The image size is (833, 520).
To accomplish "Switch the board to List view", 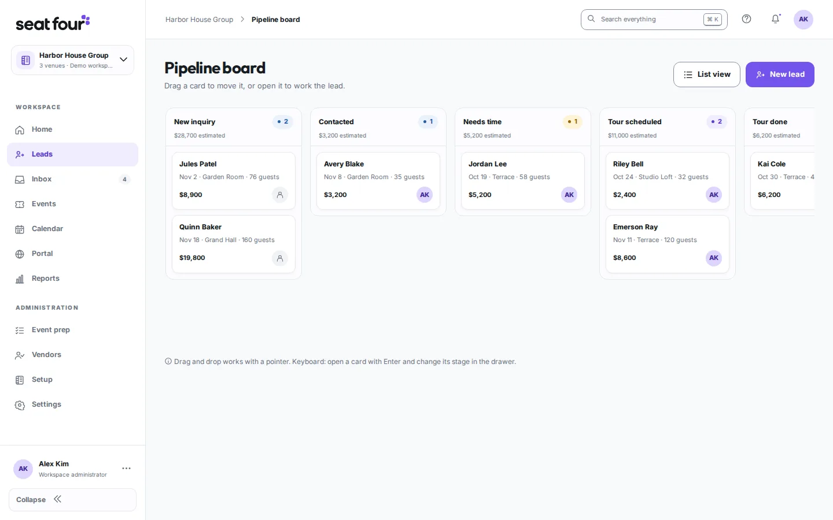I will [706, 75].
